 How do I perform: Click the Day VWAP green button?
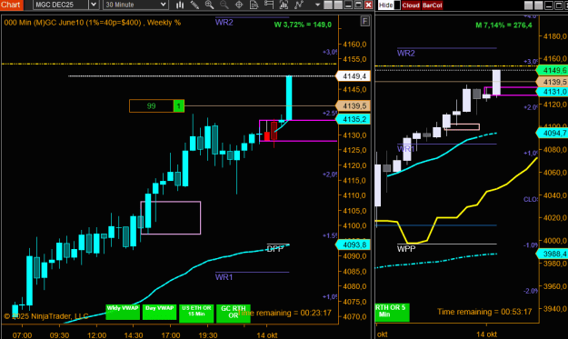tap(159, 312)
